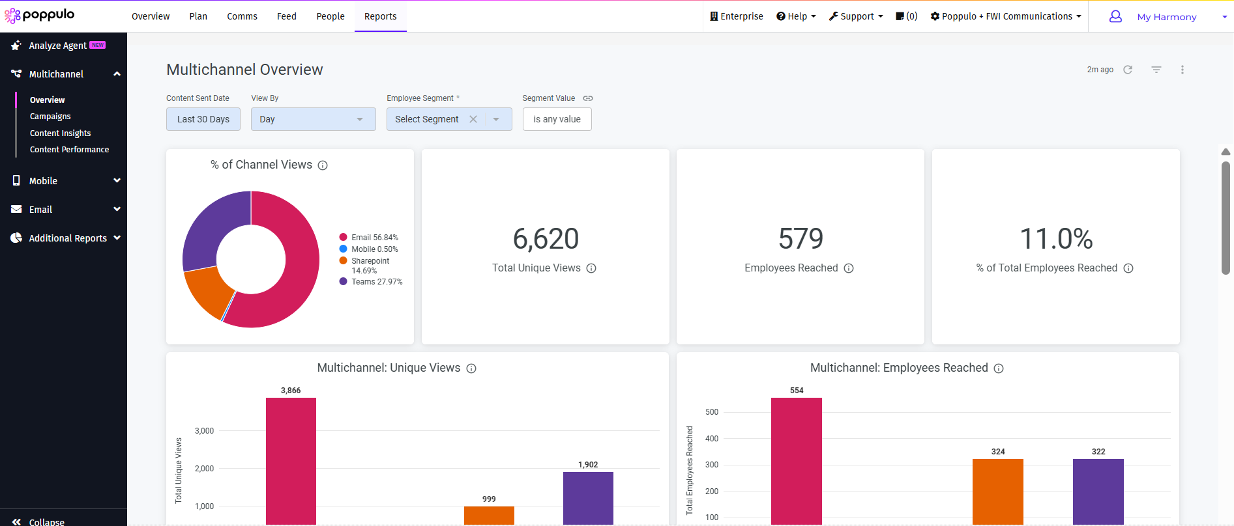1234x526 pixels.
Task: Click the user profile avatar icon
Action: click(x=1115, y=17)
